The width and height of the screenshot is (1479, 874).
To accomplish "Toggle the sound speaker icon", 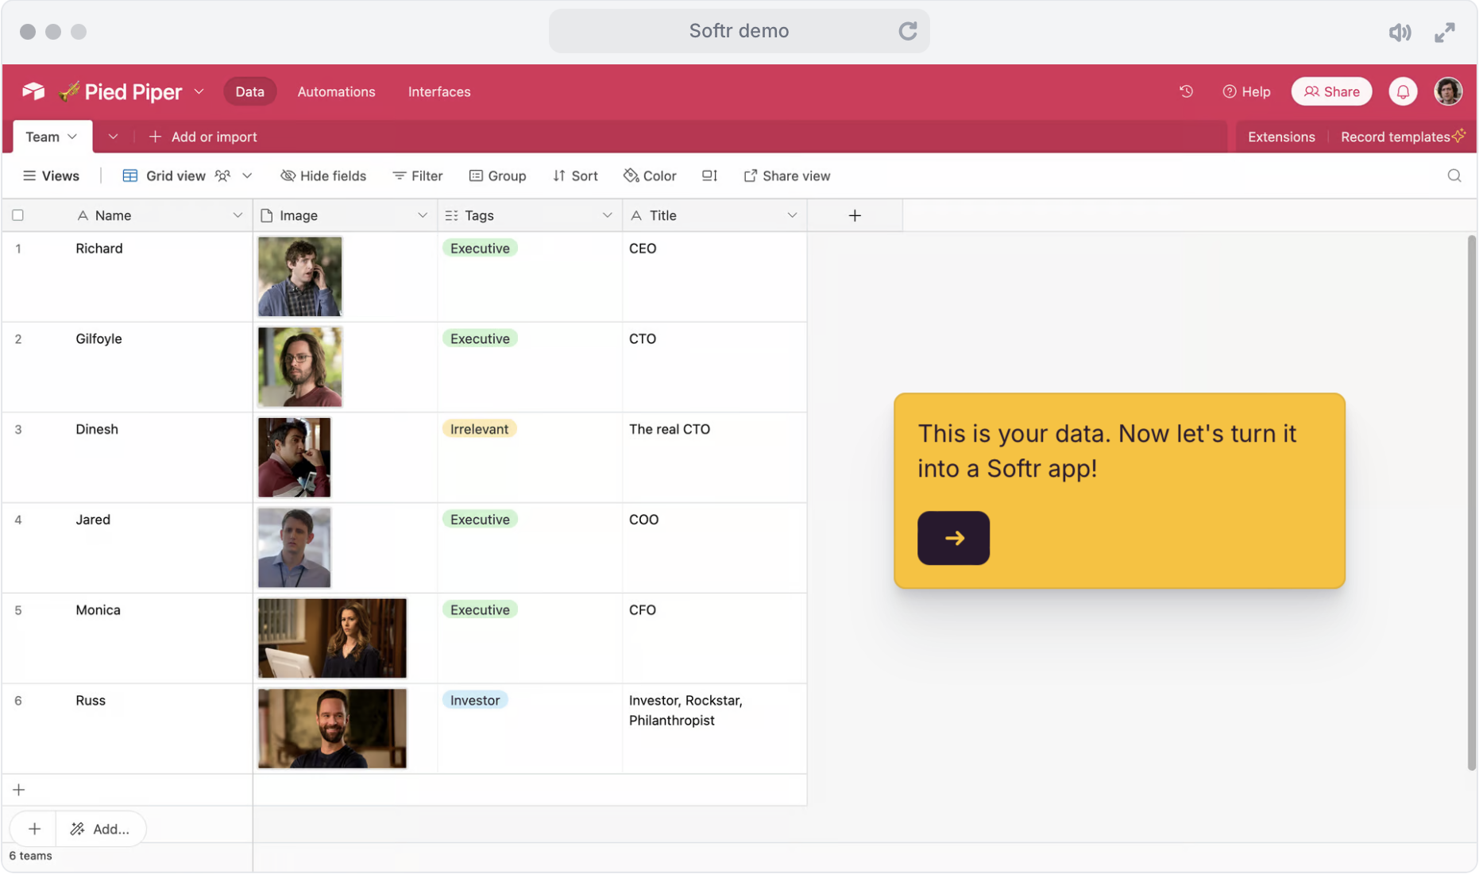I will (1400, 33).
